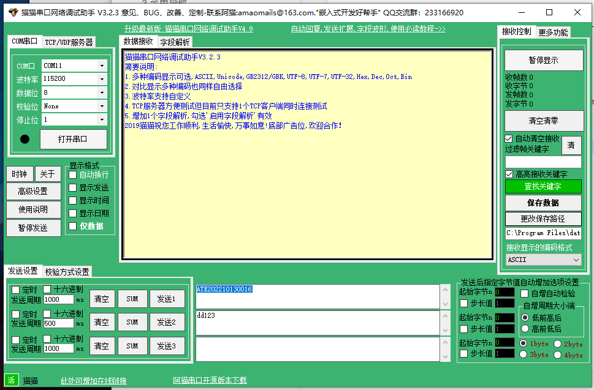Open the 阿猫串口开源版本下载 link

[x=210, y=381]
